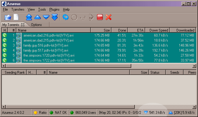
Task: Click health icon of family.guy.516 row
Action: pyautogui.click(x=5, y=45)
